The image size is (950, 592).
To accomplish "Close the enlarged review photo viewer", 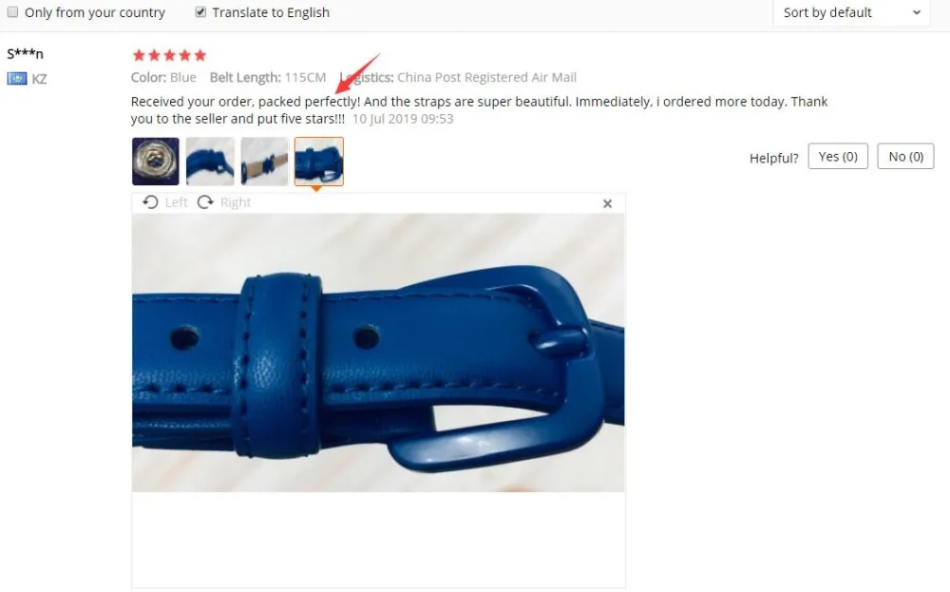I will (608, 203).
